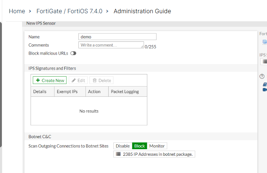
Task: Click the list icon under IPS section
Action: click(264, 62)
